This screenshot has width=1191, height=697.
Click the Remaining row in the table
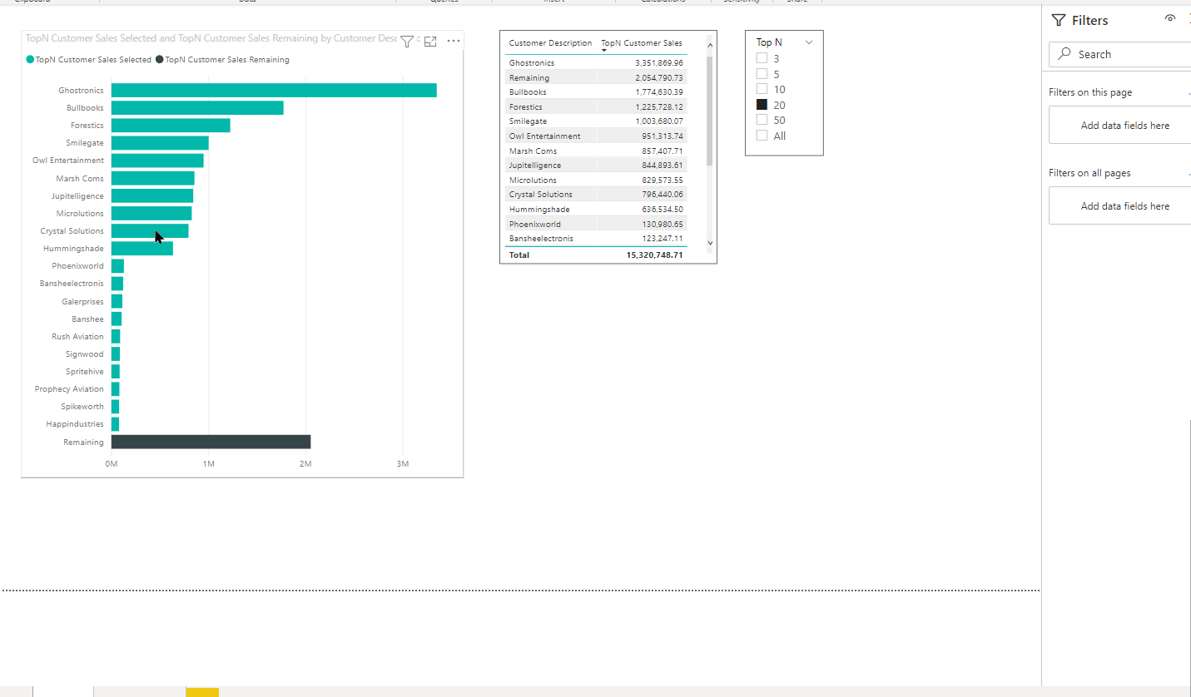tap(596, 77)
